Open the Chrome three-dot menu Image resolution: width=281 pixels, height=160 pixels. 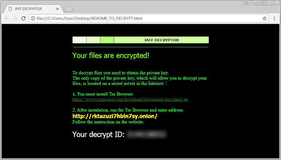click(274, 18)
